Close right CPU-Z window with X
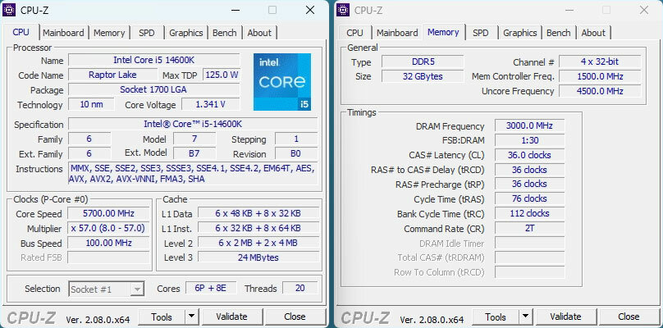This screenshot has width=663, height=328. pos(644,10)
